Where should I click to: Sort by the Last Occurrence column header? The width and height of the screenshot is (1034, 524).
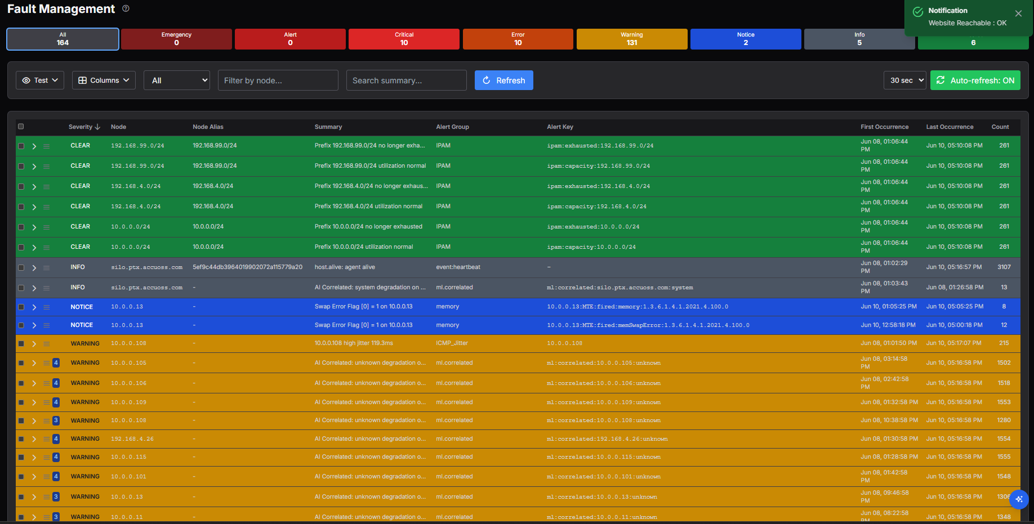(950, 127)
